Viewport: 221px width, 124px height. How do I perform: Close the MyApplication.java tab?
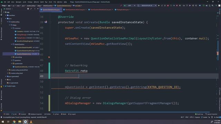click(x=130, y=10)
